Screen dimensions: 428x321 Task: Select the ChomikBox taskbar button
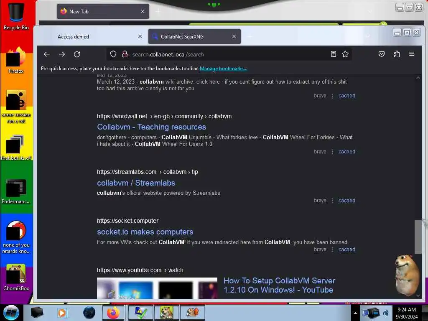coord(166,313)
